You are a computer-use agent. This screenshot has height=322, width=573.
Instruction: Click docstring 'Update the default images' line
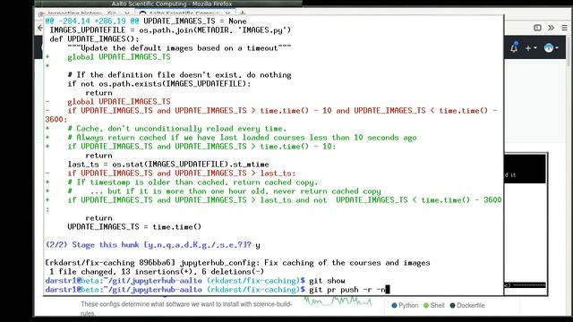click(179, 47)
